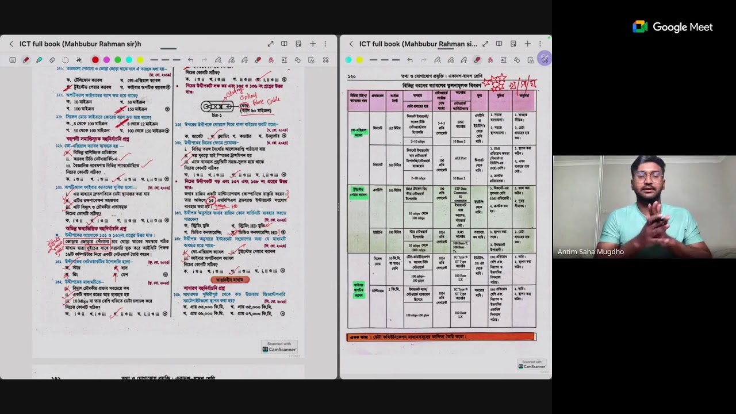Select pen with circle-badge tool in left toolbar
Screen dimensions: 736x414
tap(231, 60)
